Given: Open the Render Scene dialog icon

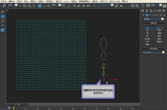Looking at the screenshot, I should (148, 6).
